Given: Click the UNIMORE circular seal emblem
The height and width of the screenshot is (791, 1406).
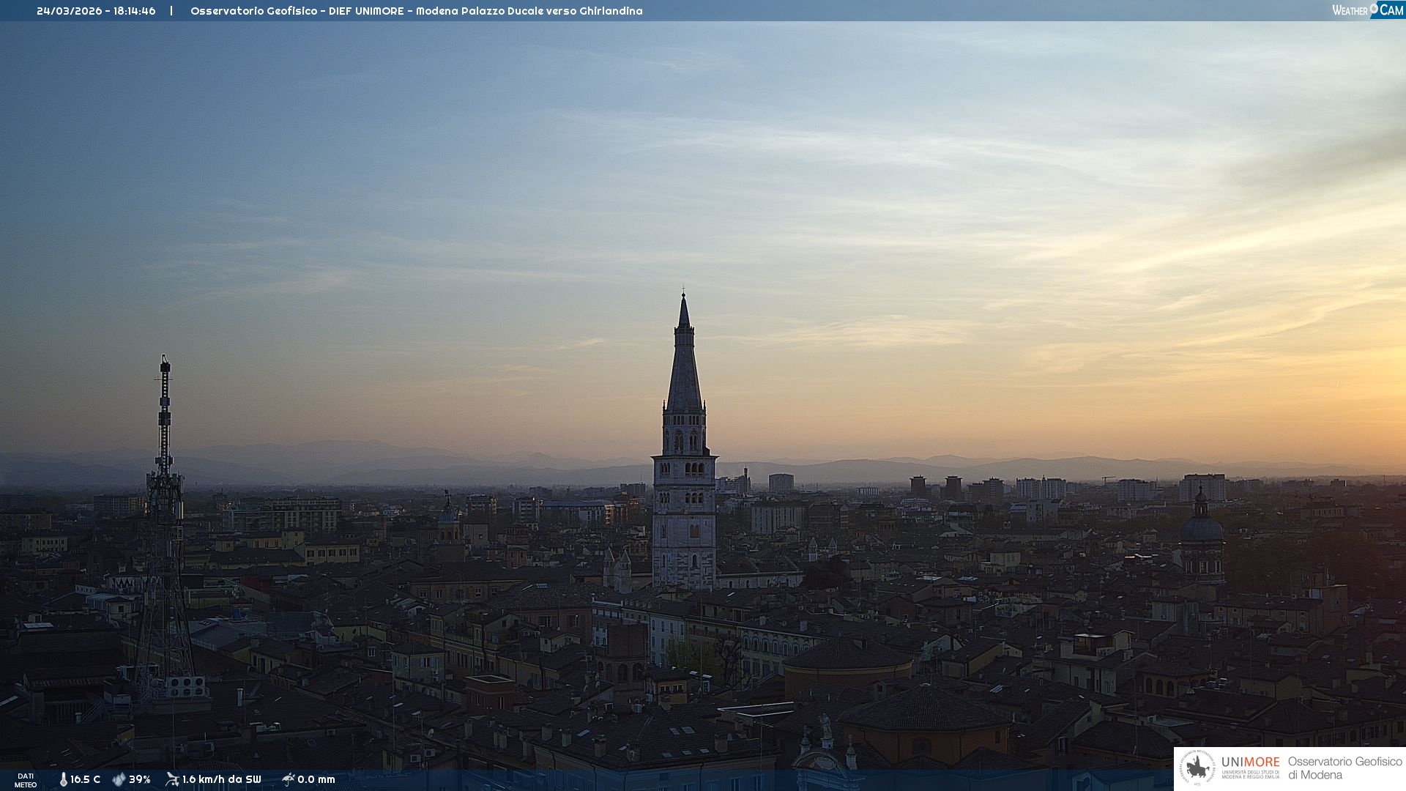Looking at the screenshot, I should pyautogui.click(x=1197, y=768).
